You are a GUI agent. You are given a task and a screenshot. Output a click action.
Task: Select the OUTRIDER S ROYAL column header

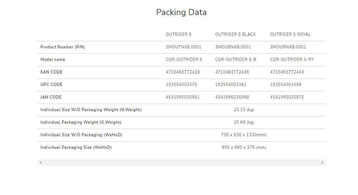coord(290,34)
